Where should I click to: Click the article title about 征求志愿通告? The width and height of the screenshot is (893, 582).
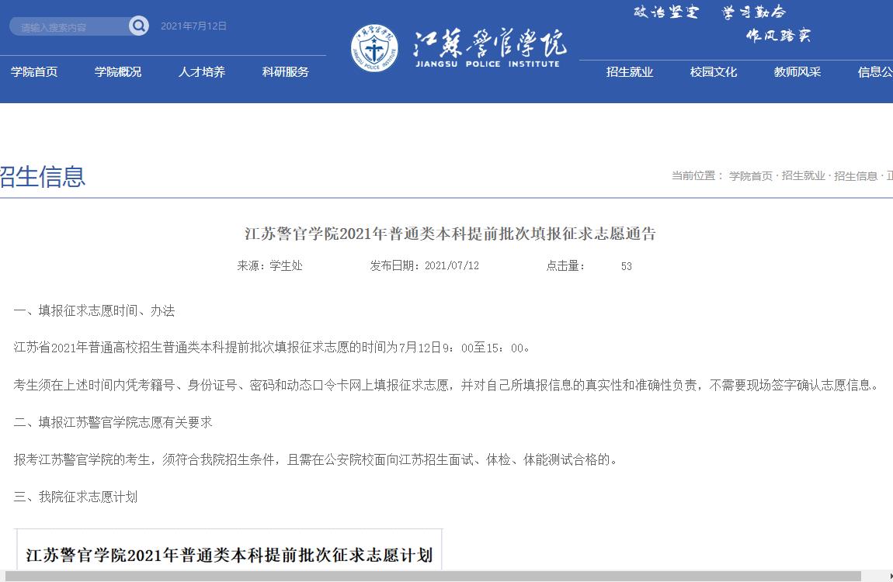[450, 234]
